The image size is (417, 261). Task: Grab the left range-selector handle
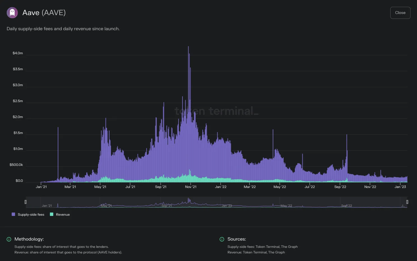point(26,202)
